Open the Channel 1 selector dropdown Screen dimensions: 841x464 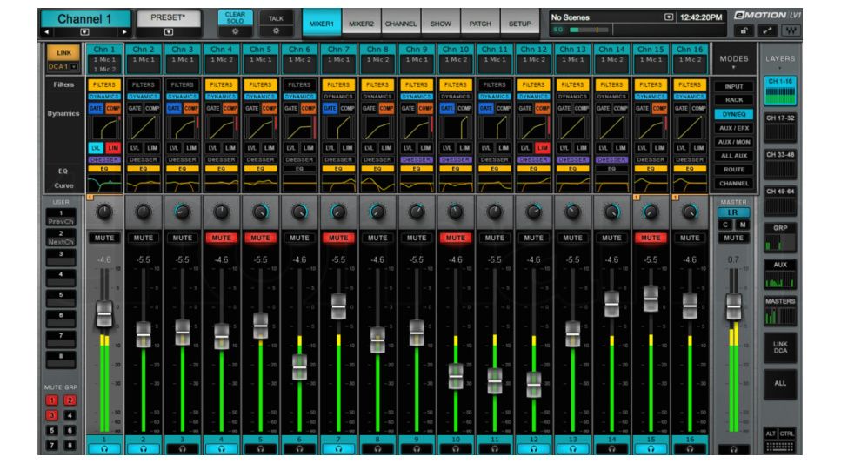(x=84, y=31)
